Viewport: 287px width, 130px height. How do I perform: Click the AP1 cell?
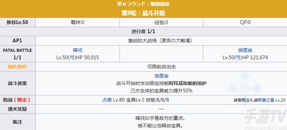click(18, 41)
